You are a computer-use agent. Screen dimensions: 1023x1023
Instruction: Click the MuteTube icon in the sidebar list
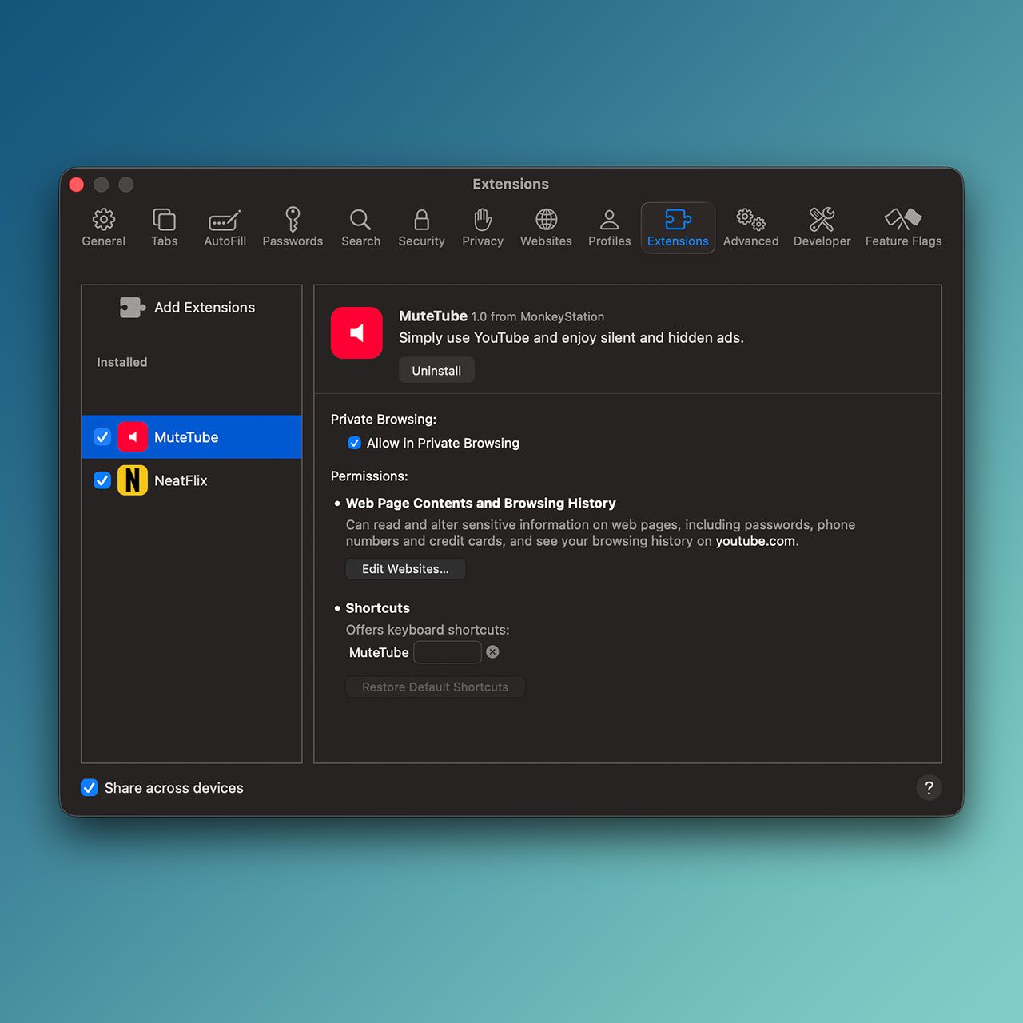tap(133, 437)
